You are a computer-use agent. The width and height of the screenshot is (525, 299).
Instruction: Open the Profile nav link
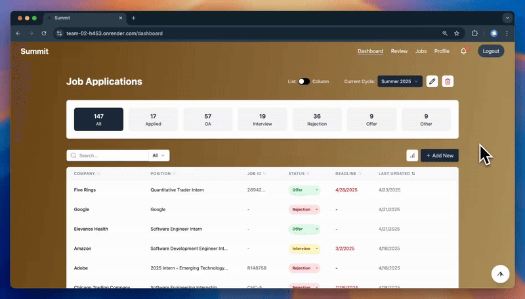tap(442, 51)
